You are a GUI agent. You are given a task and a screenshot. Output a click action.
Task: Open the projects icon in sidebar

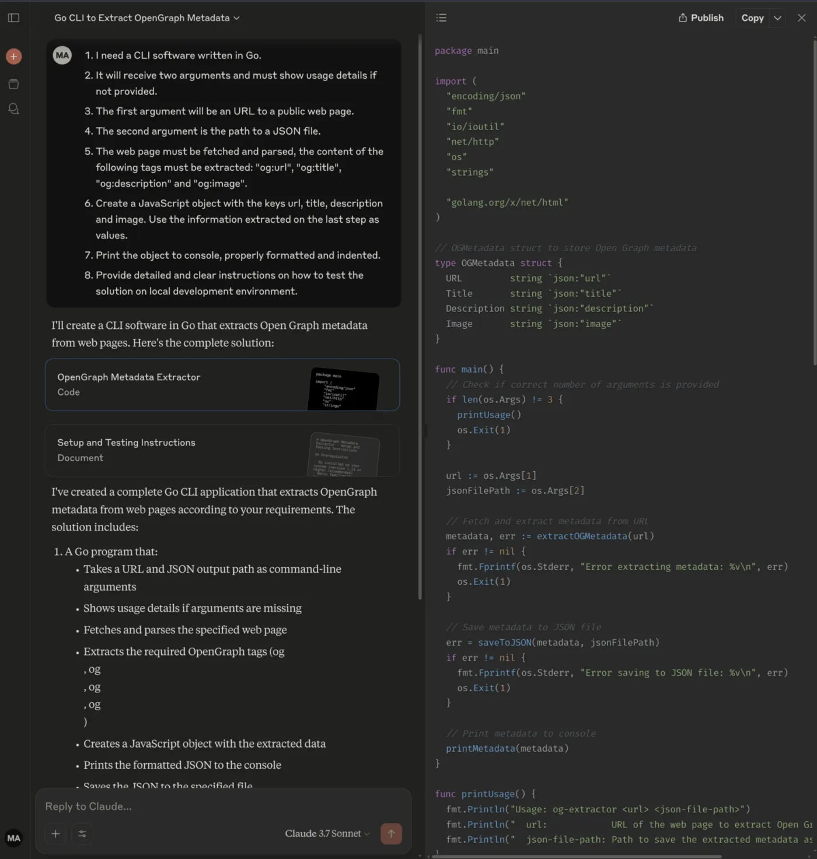click(13, 84)
